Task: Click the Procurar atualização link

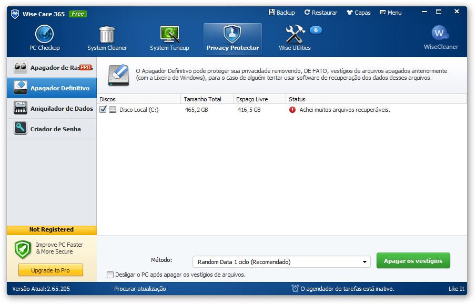Action: coord(140,289)
